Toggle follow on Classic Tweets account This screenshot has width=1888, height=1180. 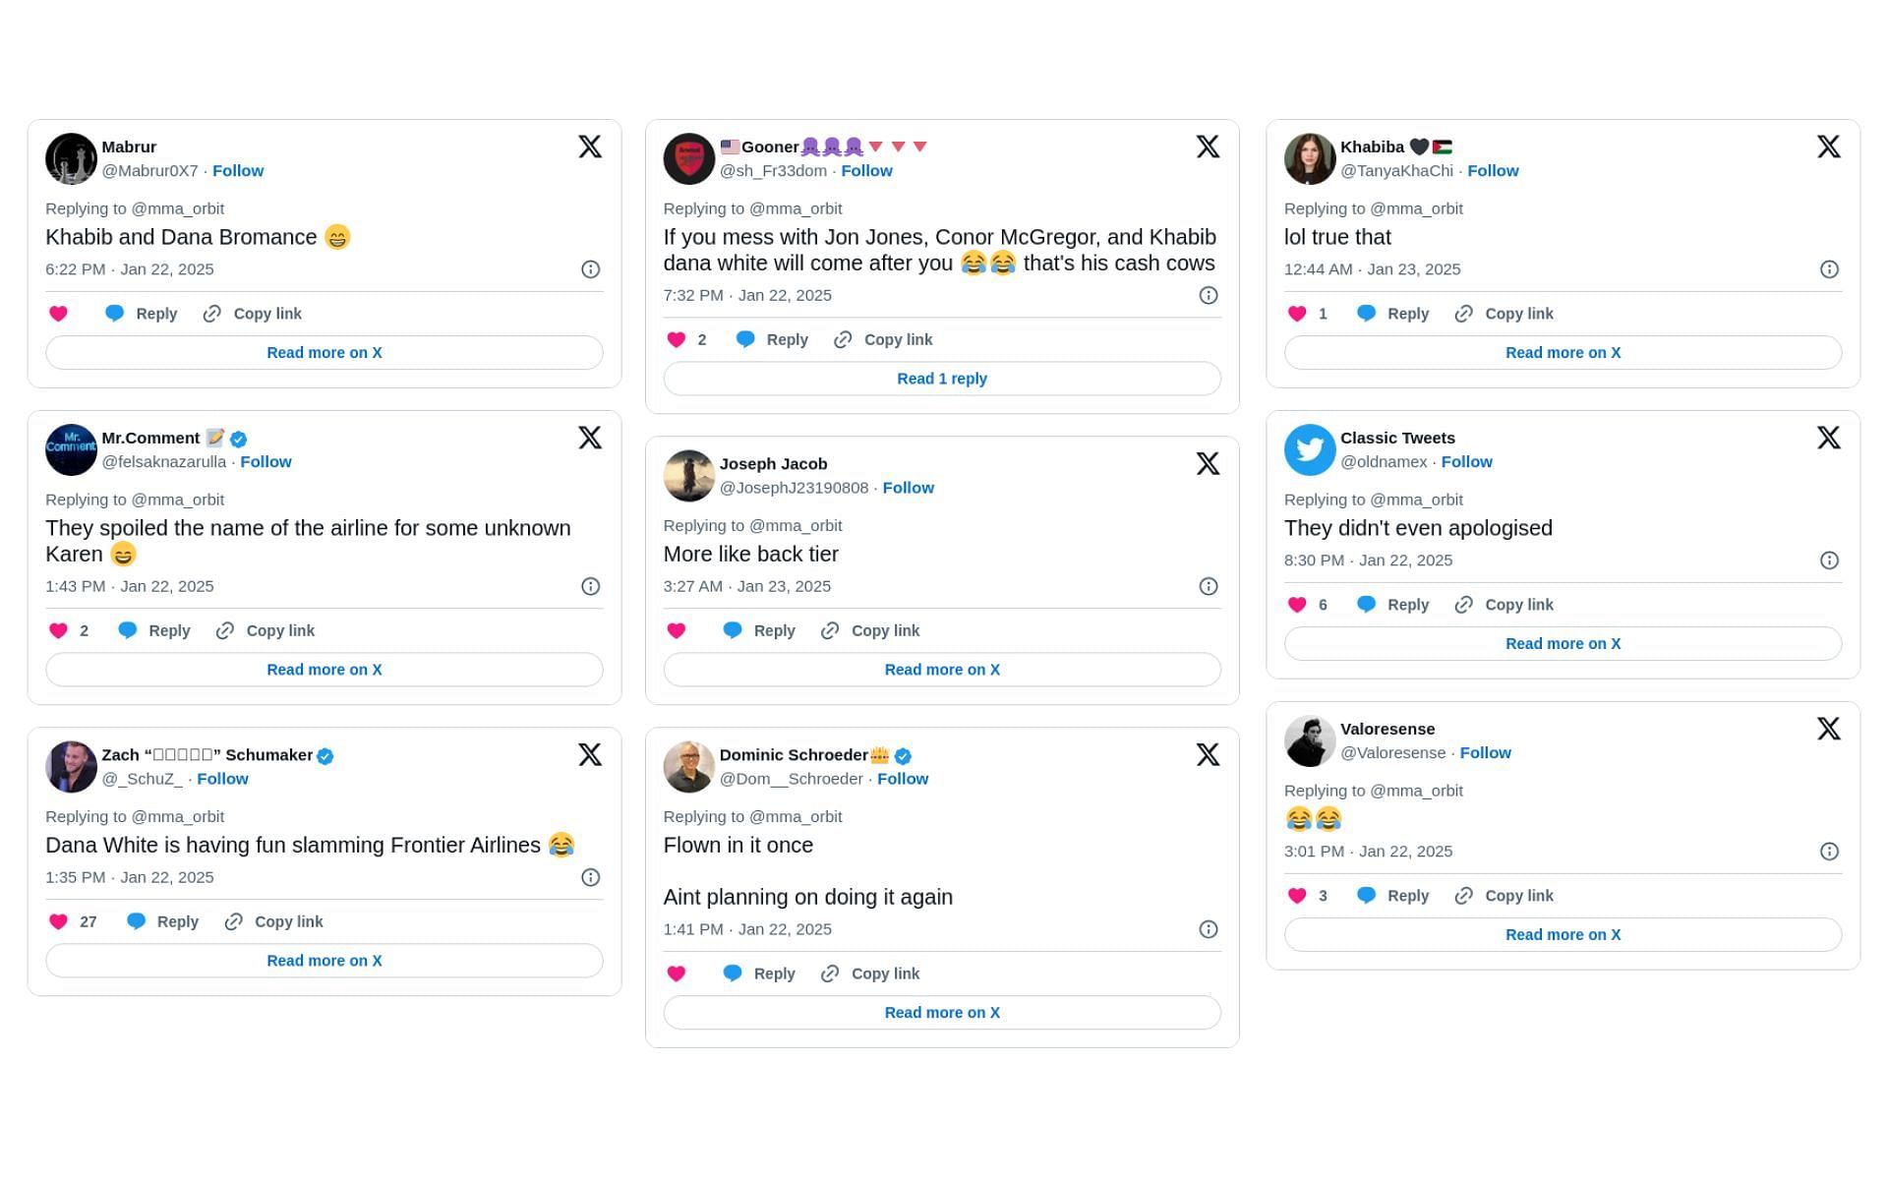click(x=1466, y=461)
